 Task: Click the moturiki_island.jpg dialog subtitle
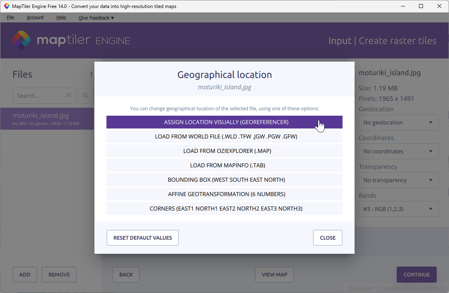tap(224, 87)
